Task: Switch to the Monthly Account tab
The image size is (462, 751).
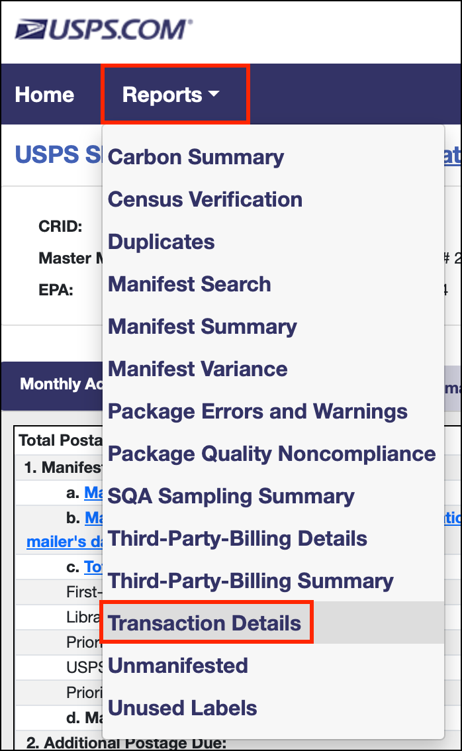Action: point(60,384)
